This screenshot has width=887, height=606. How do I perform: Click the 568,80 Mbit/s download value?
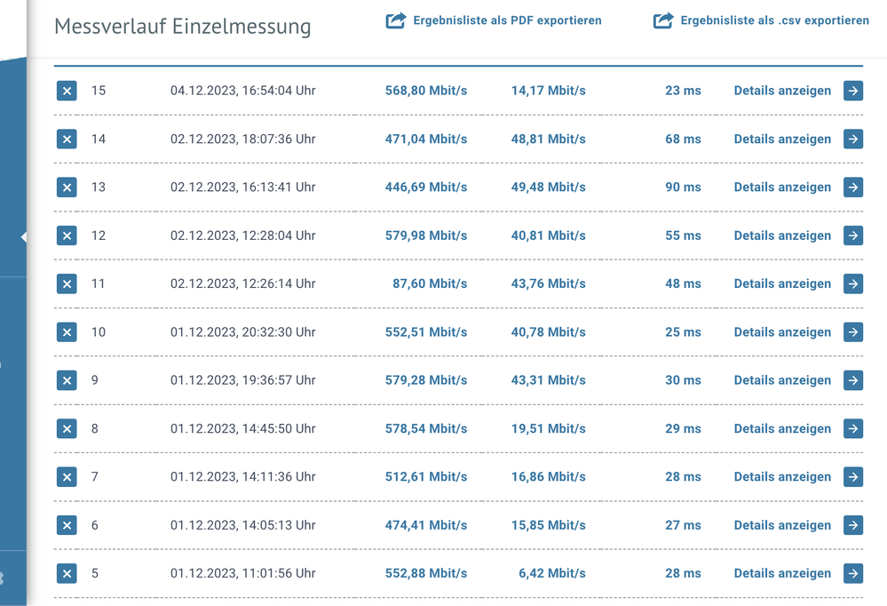click(x=426, y=91)
